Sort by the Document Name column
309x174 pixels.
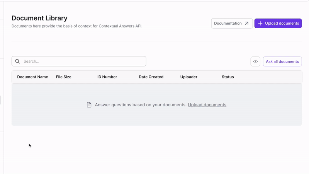[32, 77]
